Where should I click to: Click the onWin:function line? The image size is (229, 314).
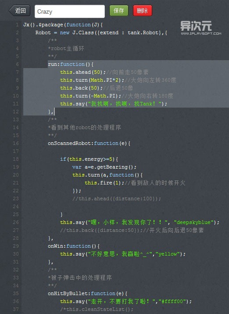(74, 246)
